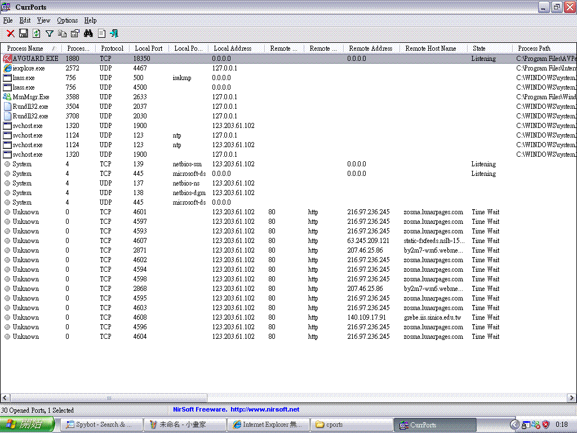Click the Unknown process icon in the port 4608 row

click(7, 317)
